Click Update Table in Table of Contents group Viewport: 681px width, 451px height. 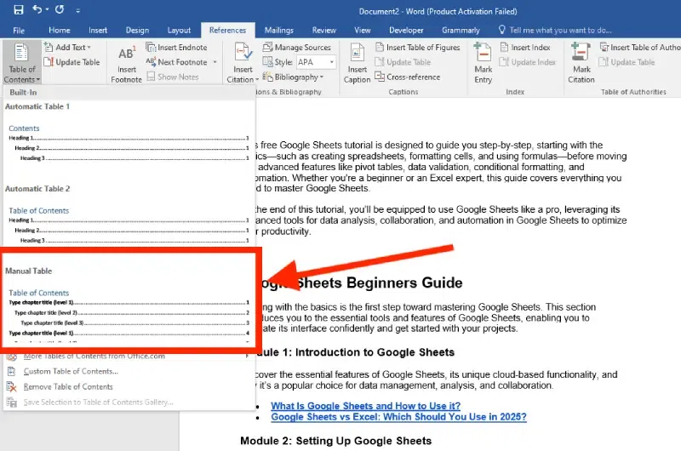pyautogui.click(x=72, y=62)
